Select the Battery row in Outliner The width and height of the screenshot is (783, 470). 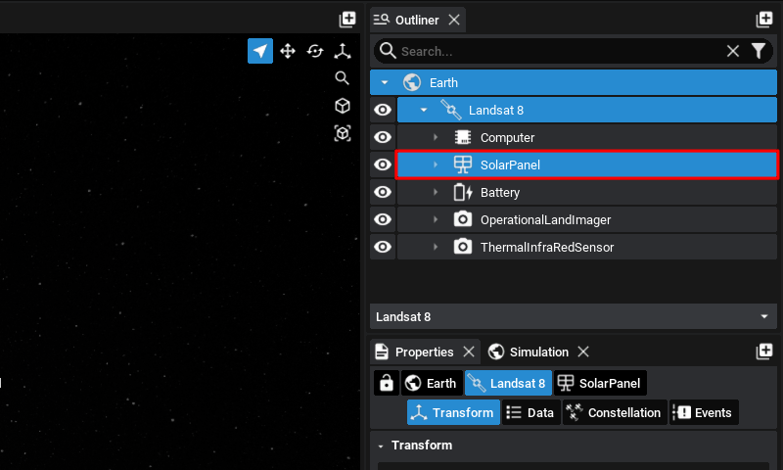pyautogui.click(x=587, y=192)
